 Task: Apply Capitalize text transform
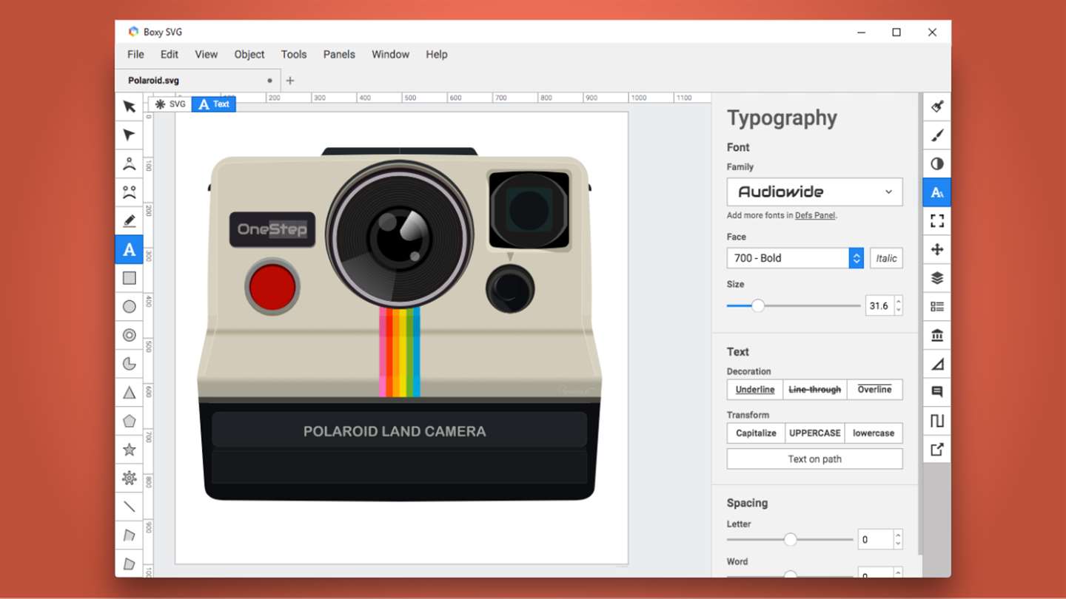[x=756, y=433]
